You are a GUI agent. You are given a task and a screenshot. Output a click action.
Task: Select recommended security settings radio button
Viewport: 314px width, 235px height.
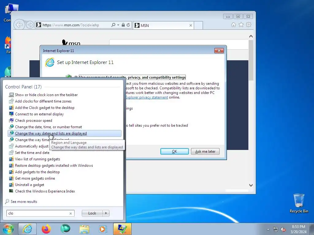(x=76, y=77)
